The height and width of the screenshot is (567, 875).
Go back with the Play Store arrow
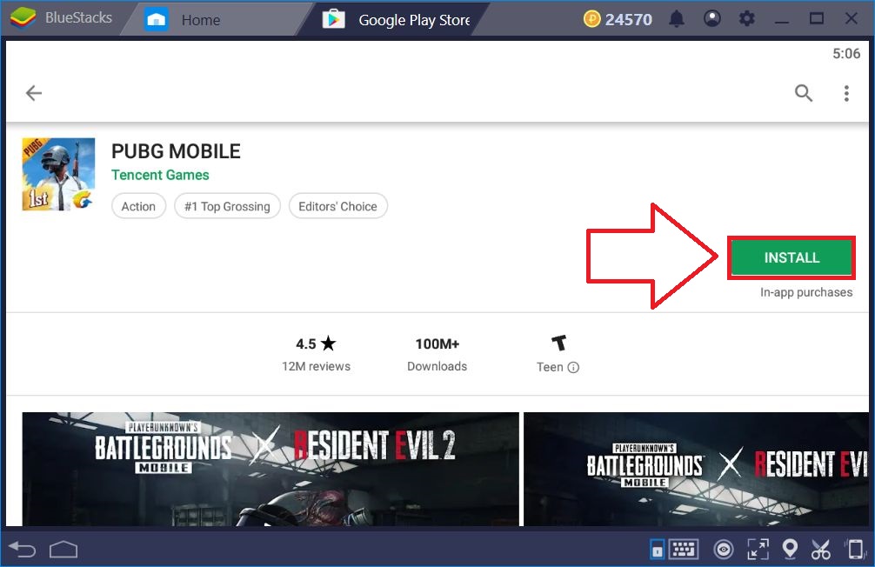tap(33, 93)
